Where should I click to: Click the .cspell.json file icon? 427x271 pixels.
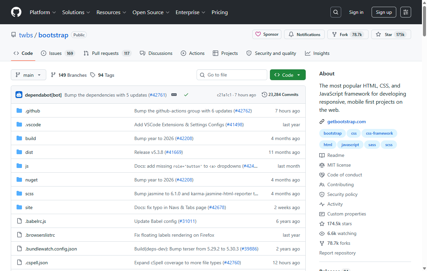[x=19, y=263]
